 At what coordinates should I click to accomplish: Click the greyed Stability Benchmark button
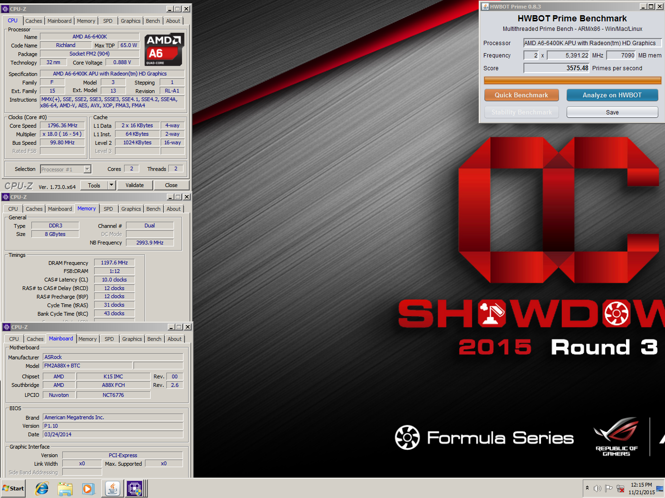pos(521,112)
